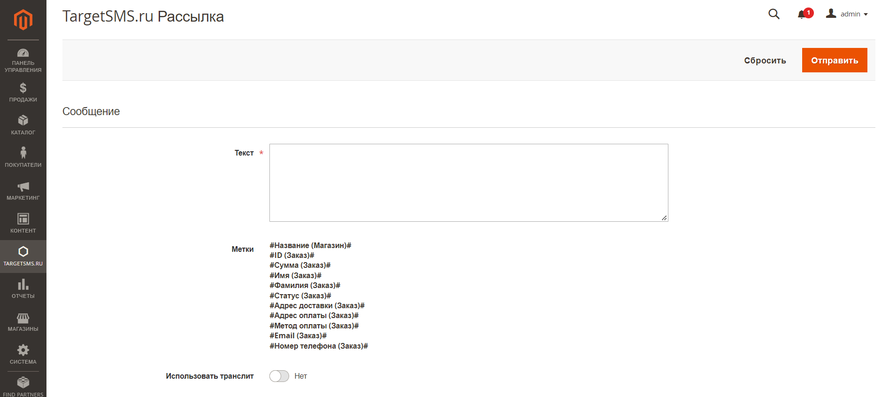Image resolution: width=889 pixels, height=397 pixels.
Task: Click the #Номер телефона (Заказ)# tag
Action: [319, 346]
